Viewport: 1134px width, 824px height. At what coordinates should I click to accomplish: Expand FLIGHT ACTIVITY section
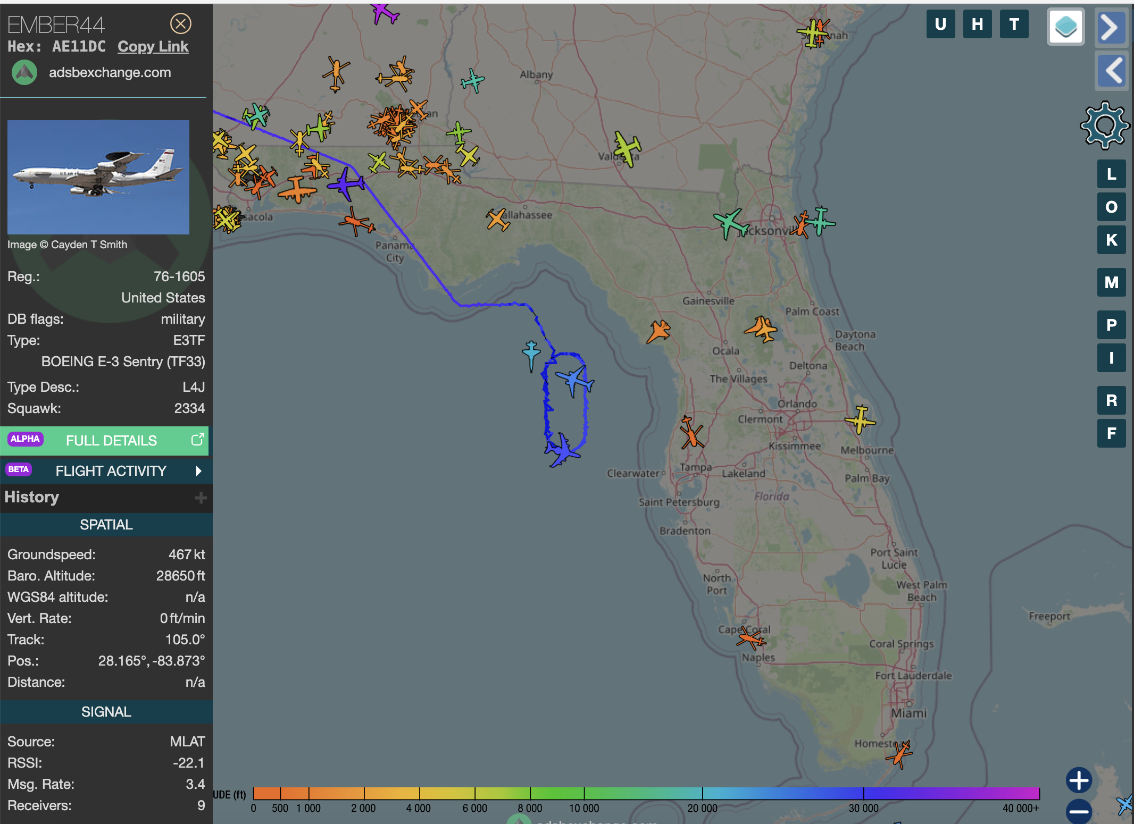(106, 470)
